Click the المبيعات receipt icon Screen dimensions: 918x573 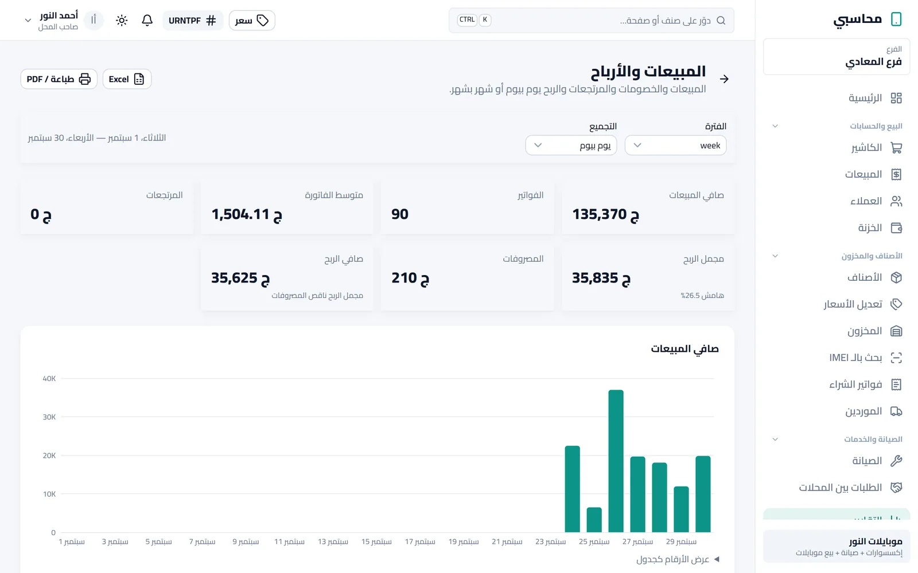pos(896,174)
